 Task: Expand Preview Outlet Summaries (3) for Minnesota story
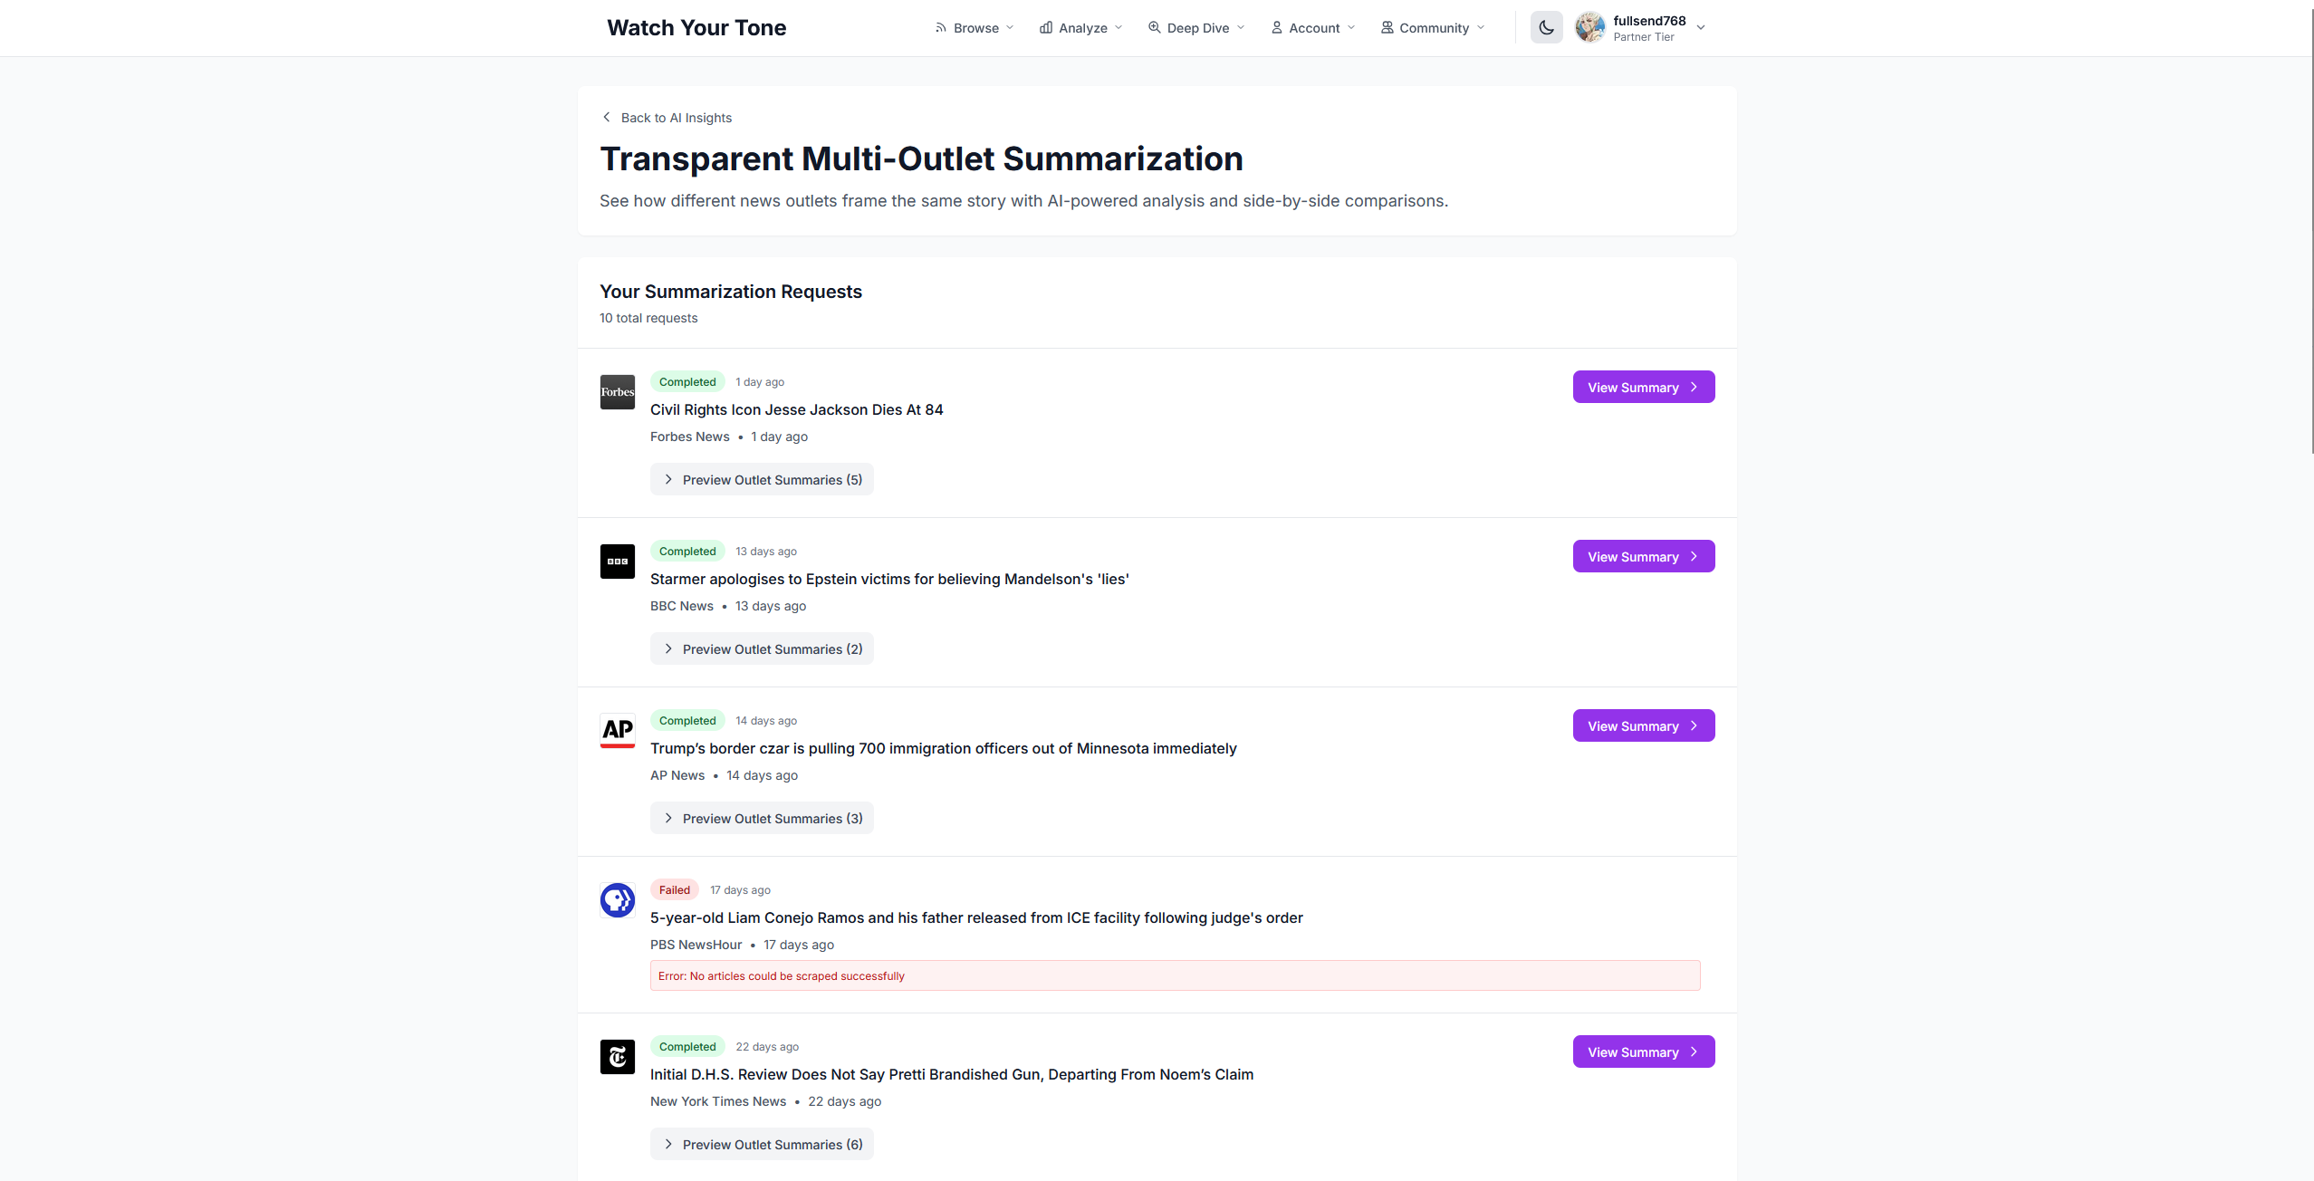pyautogui.click(x=762, y=819)
